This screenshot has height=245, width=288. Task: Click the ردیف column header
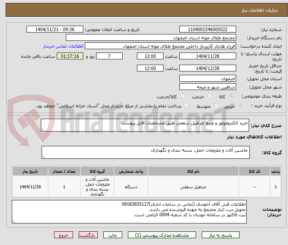(x=276, y=171)
